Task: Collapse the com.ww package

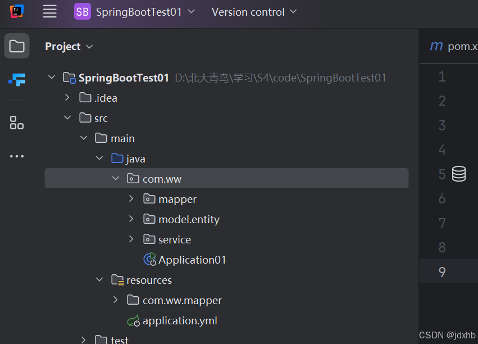Action: pos(116,179)
